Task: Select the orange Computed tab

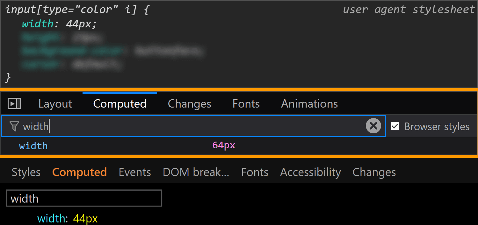Action: tap(79, 172)
